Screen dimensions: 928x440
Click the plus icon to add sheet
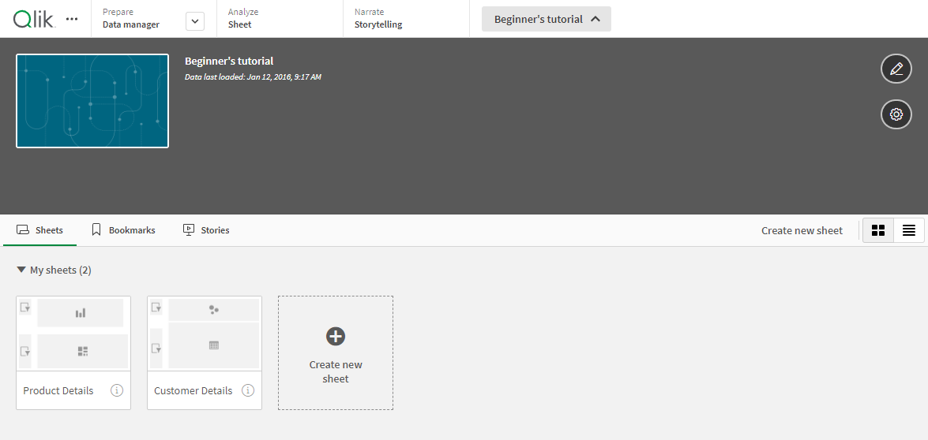(x=336, y=337)
